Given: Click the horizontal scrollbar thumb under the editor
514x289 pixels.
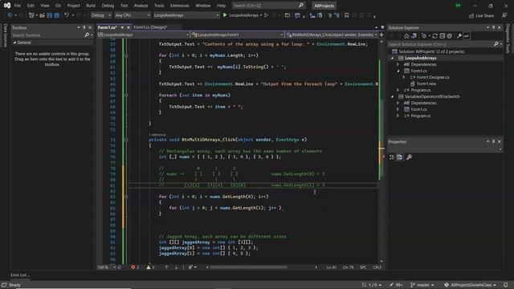Looking at the screenshot, I should (x=248, y=267).
